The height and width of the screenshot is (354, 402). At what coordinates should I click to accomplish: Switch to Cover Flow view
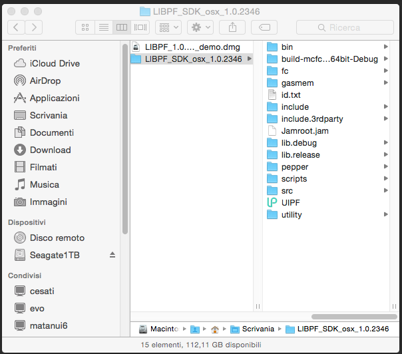[140, 27]
